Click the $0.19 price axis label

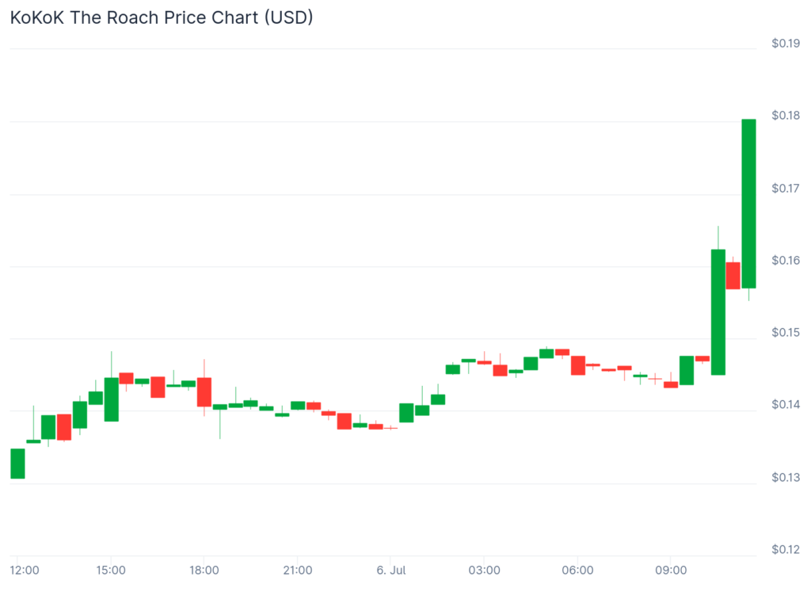click(x=785, y=44)
